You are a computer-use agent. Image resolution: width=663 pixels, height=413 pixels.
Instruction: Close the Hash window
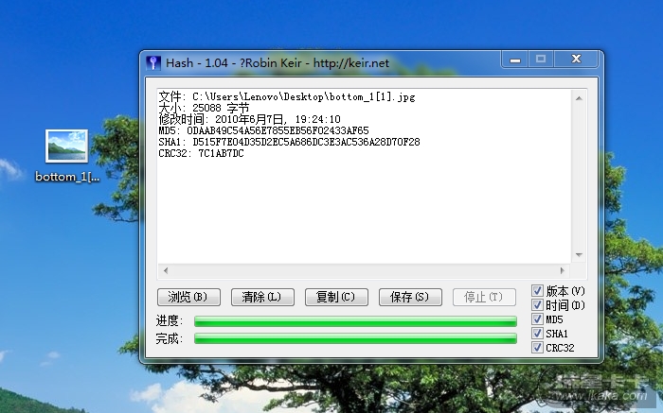tap(576, 60)
